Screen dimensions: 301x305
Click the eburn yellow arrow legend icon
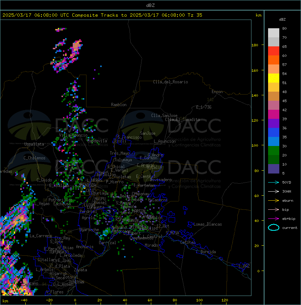274,201
